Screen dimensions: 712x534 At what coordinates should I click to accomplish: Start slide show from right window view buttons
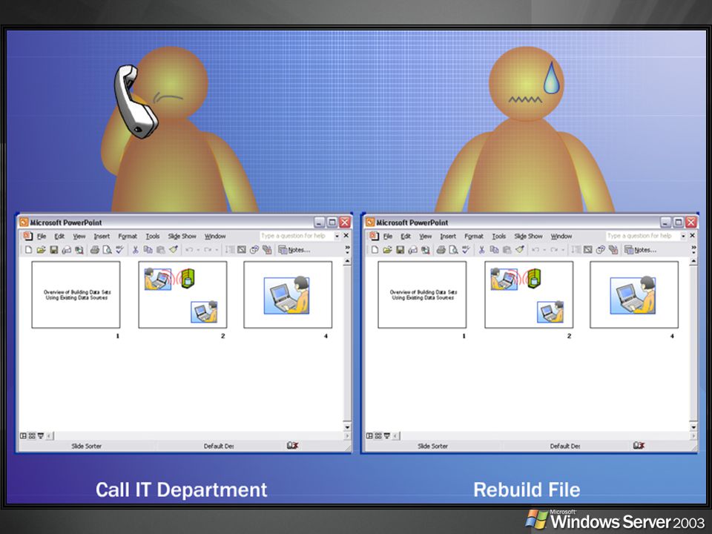(x=387, y=436)
